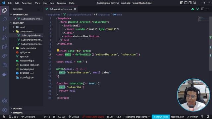This screenshot has height=119, width=212.
Task: Open the Terminal menu
Action: tap(62, 3)
